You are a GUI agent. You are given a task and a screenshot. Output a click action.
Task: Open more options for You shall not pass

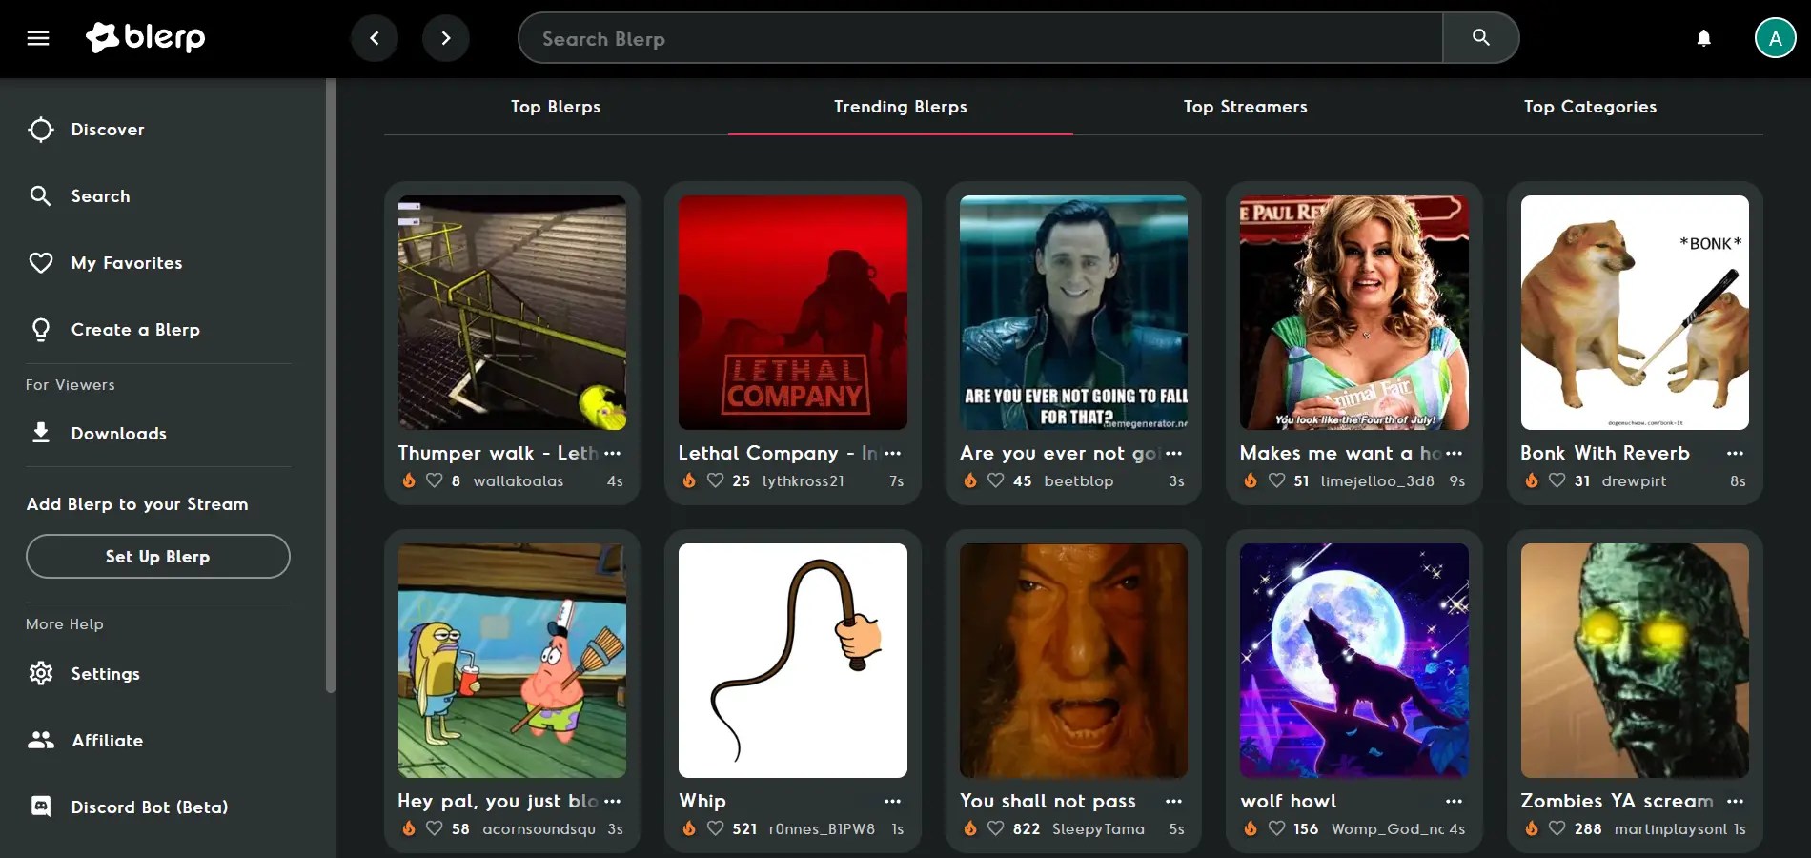1174,801
